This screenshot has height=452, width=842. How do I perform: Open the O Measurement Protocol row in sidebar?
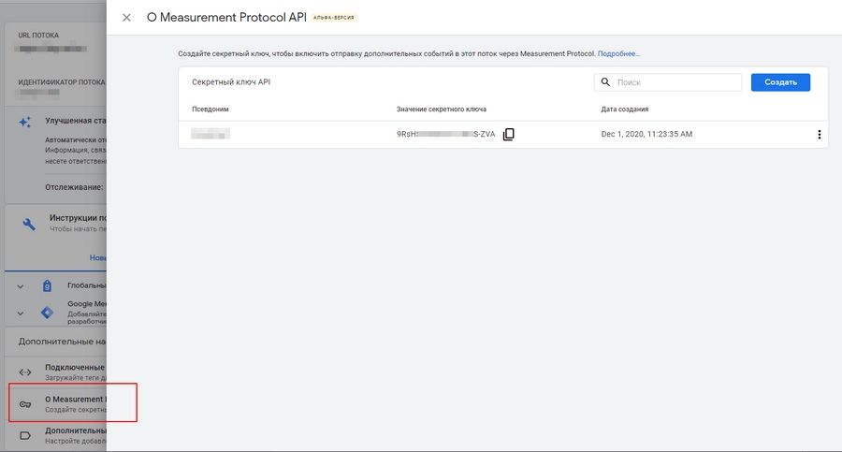[x=56, y=404]
